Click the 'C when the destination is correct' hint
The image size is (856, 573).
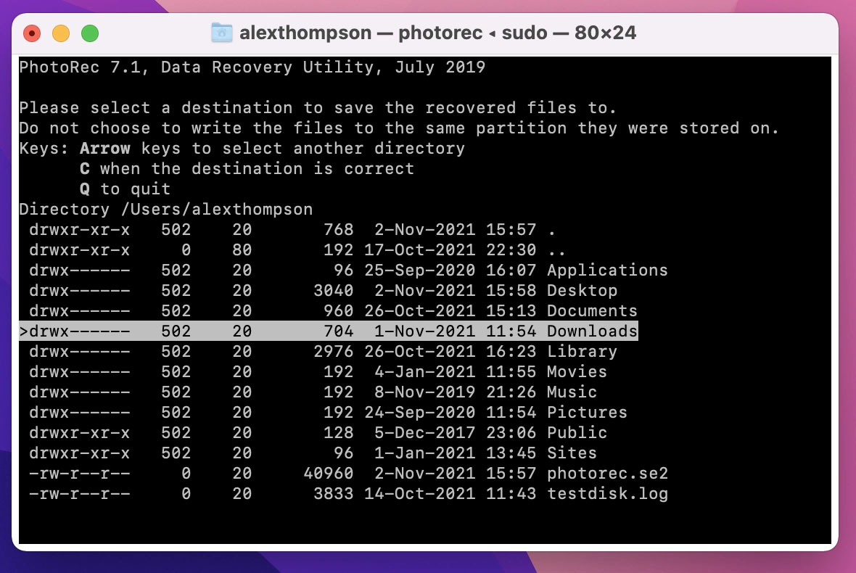247,168
